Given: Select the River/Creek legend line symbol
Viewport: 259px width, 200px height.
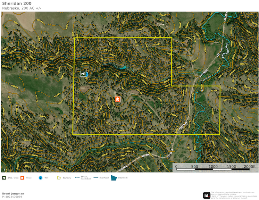Looking at the screenshot, I should click(x=96, y=178).
